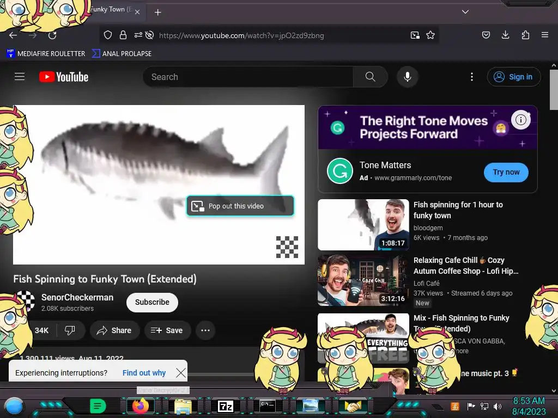Open the Firefox hamburger application menu
This screenshot has width=558, height=418.
[545, 35]
